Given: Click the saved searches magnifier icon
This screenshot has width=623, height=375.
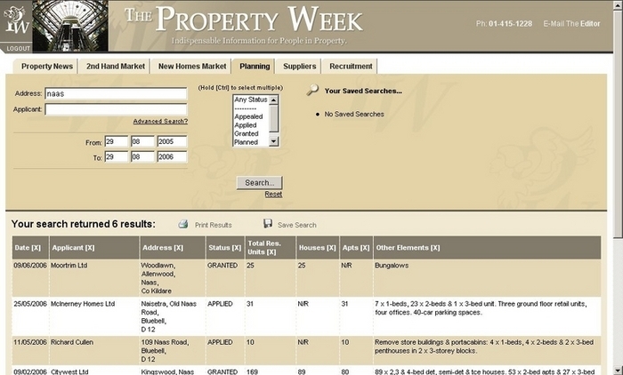Looking at the screenshot, I should [x=312, y=90].
